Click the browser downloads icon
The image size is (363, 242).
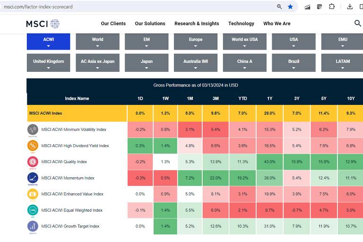tap(350, 7)
